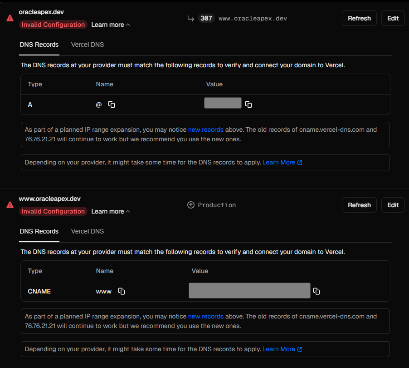
Task: Open DNS Records tab for www.oracleapex.dev
Action: 39,231
